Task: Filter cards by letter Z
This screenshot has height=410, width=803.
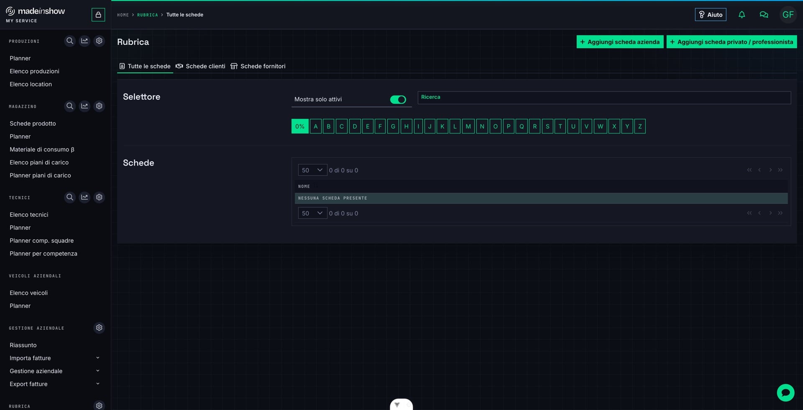Action: 640,126
